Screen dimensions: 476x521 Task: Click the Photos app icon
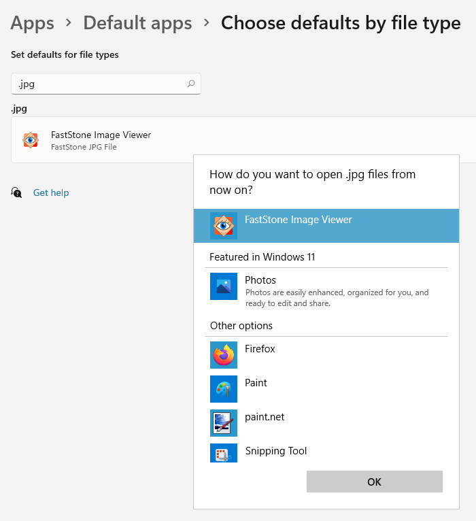(x=224, y=286)
